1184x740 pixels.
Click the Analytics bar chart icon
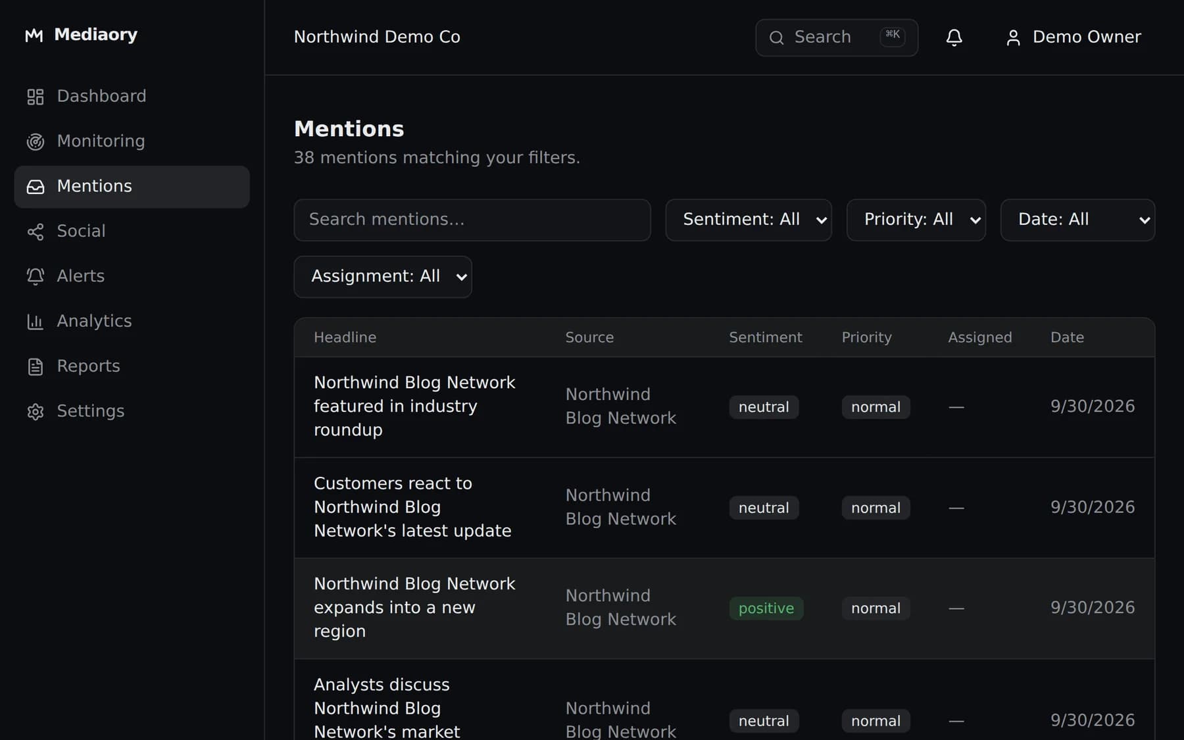(36, 322)
